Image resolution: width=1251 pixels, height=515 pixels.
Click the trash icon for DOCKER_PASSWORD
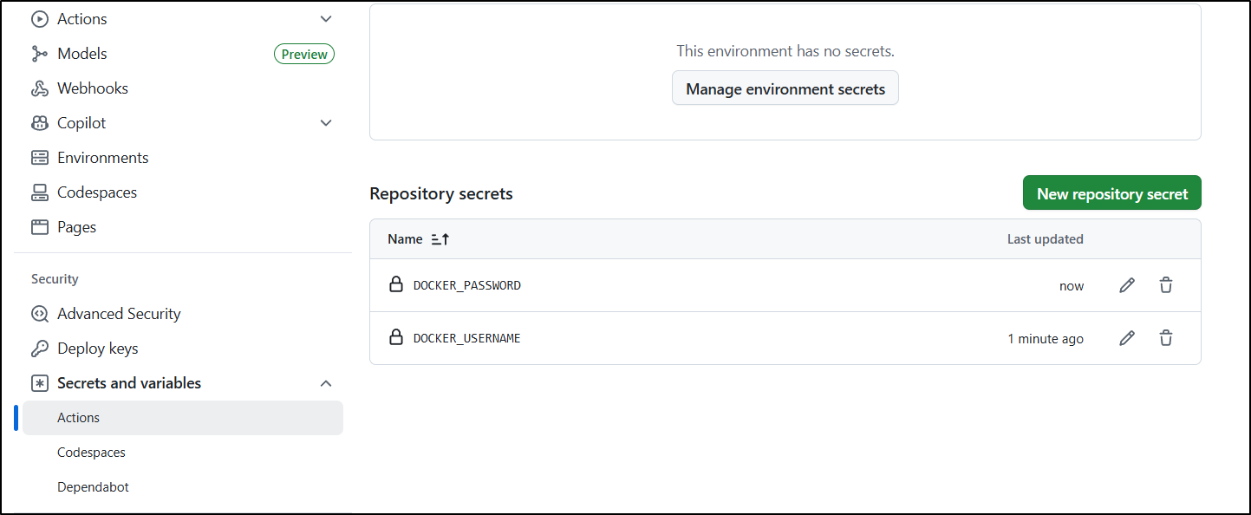pyautogui.click(x=1166, y=285)
